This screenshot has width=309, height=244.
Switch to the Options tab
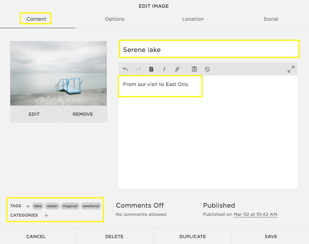tap(115, 19)
